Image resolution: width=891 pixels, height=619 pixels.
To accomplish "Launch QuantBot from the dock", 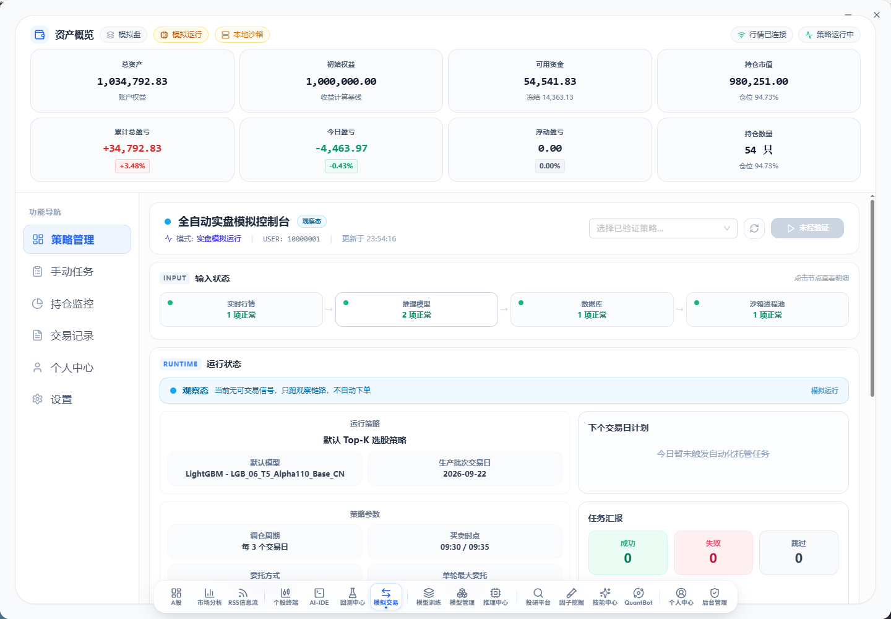I will coord(639,597).
